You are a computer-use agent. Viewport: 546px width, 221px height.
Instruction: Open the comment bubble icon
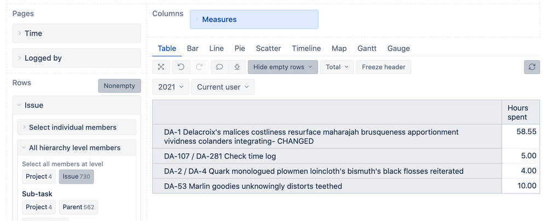(219, 67)
